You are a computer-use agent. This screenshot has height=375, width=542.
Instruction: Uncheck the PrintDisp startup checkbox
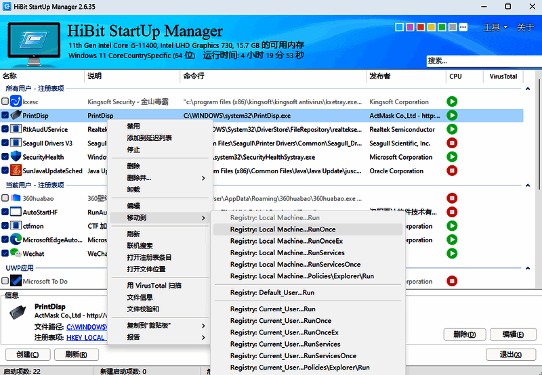[5, 115]
